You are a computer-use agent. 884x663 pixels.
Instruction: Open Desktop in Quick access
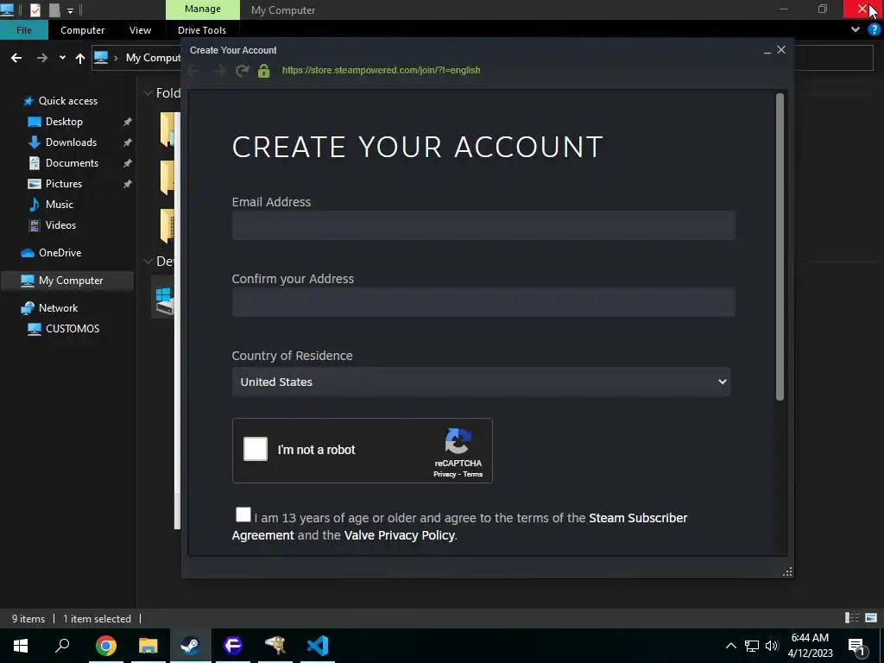coord(64,122)
